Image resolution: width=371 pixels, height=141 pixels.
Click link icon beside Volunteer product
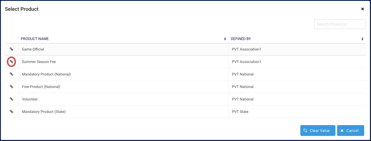[11, 99]
